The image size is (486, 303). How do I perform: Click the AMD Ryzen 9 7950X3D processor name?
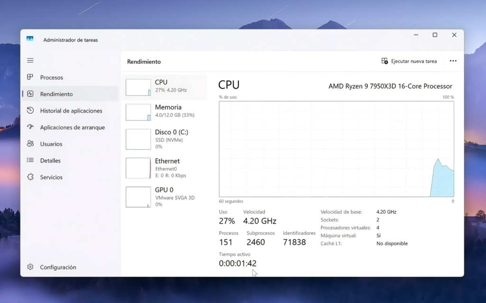pos(390,86)
